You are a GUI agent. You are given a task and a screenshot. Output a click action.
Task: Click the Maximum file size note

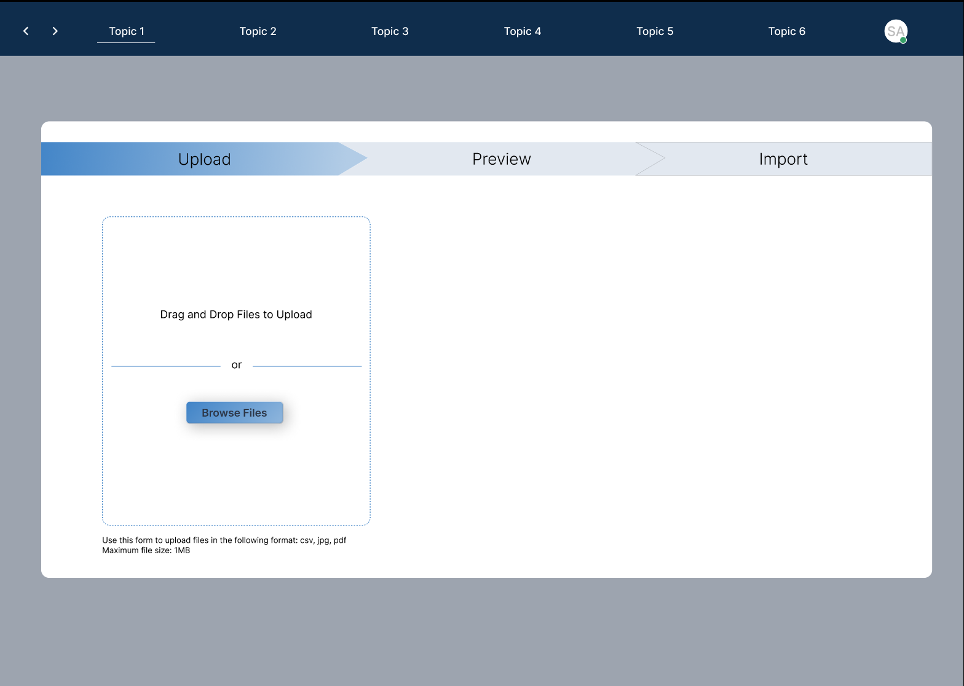[x=146, y=550]
